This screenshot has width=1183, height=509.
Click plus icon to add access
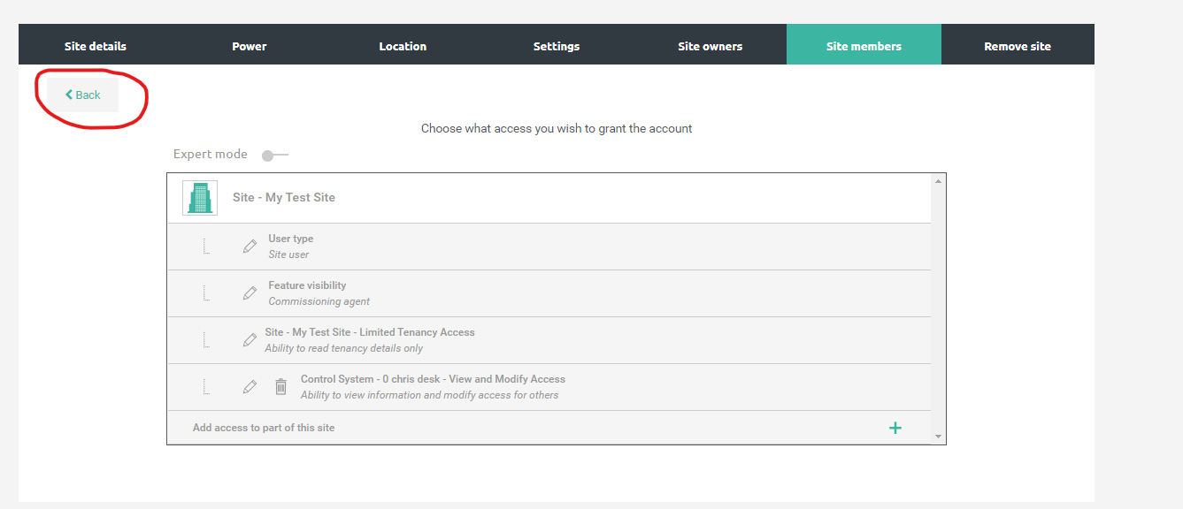point(895,428)
